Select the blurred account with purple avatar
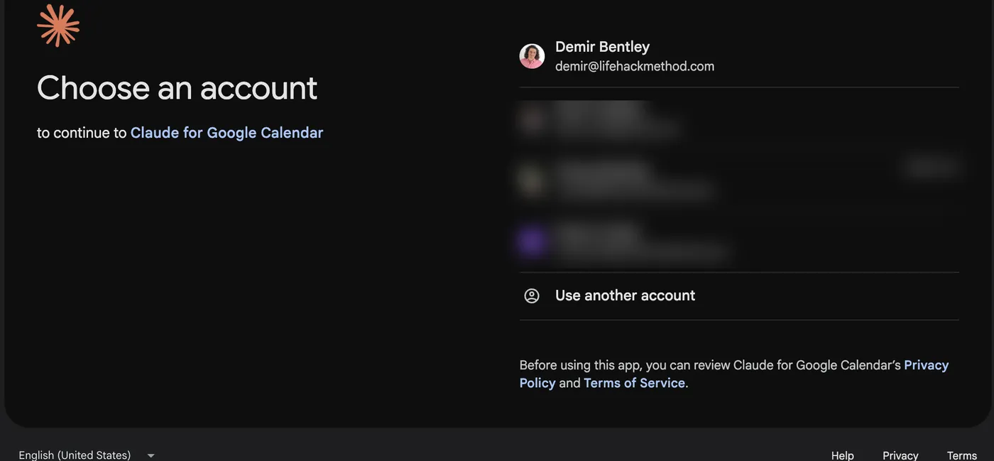The image size is (994, 461). click(x=739, y=242)
